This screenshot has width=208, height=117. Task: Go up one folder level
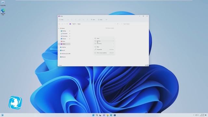[67, 24]
